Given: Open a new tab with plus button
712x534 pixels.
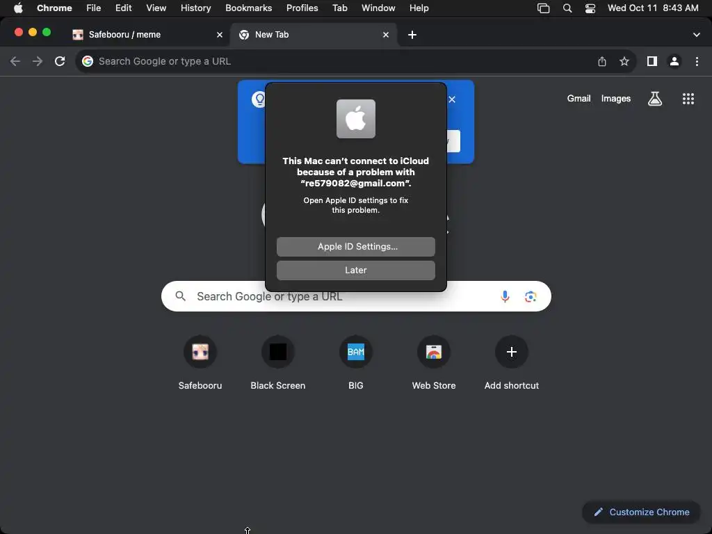Looking at the screenshot, I should click(x=412, y=35).
